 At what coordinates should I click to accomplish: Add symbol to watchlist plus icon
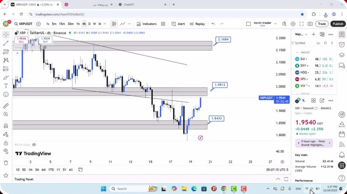pyautogui.click(x=313, y=34)
